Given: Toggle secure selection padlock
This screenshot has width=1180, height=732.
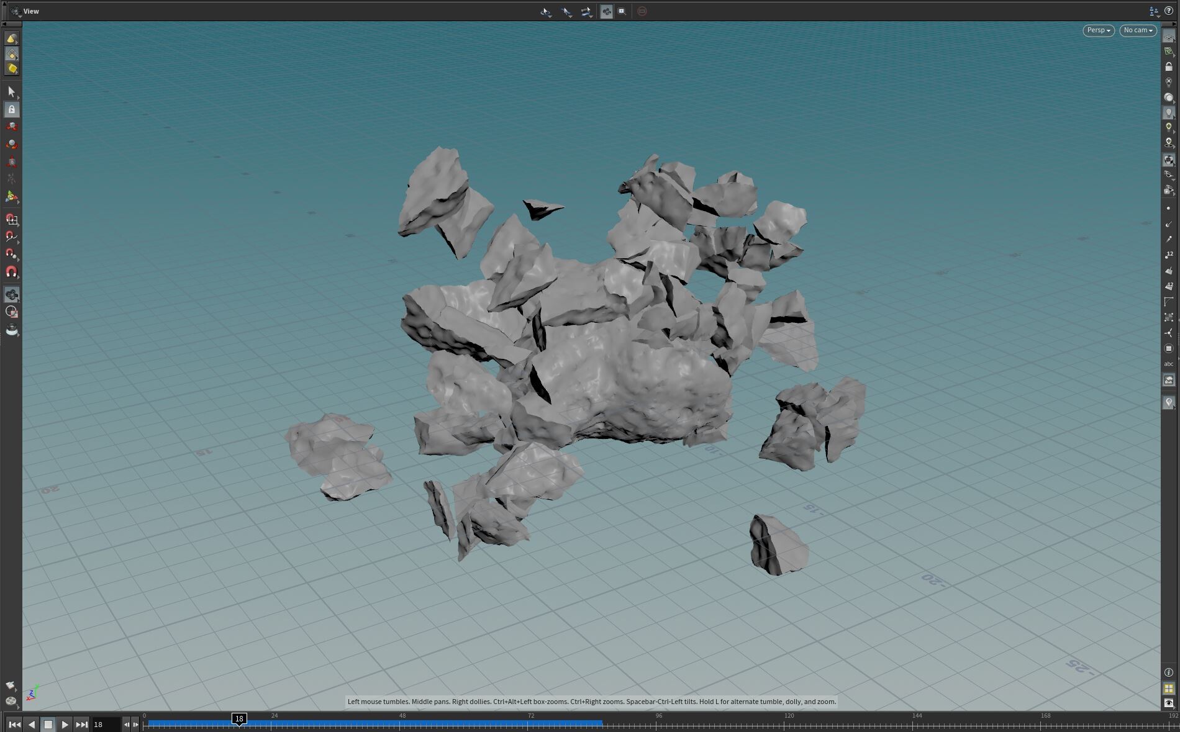Looking at the screenshot, I should tap(11, 109).
